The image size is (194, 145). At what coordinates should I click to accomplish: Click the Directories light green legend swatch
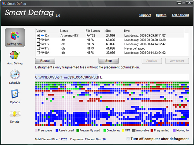coord(105,130)
